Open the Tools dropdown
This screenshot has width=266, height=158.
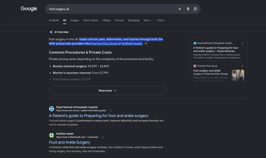[162, 20]
